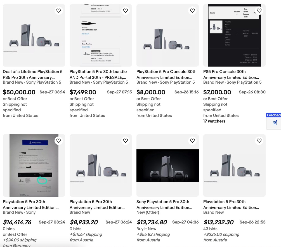View the order confirmation image for $7,499.00 listing
The image size is (281, 247).
coord(101,36)
